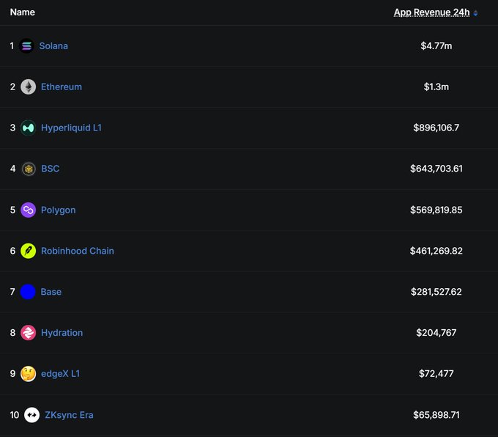Open the Solana chain link

53,45
